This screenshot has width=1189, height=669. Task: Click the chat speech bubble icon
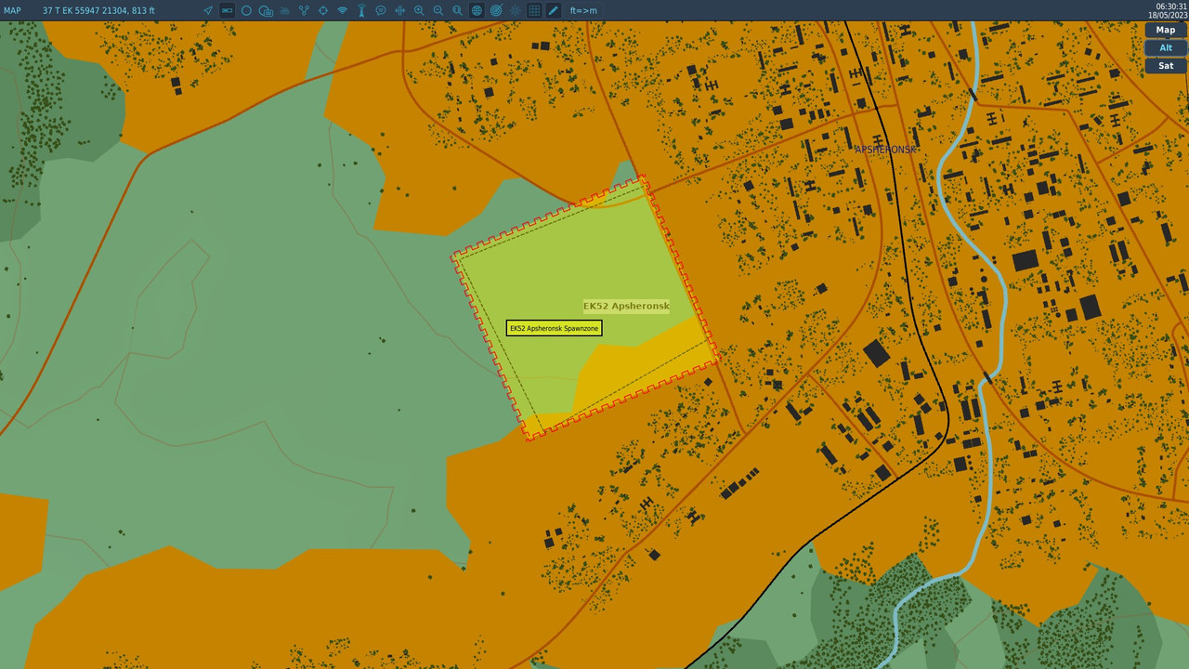coord(381,10)
